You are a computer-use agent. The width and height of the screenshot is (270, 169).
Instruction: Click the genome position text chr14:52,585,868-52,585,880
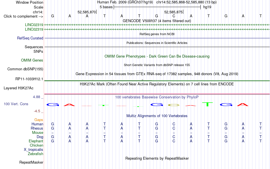click(x=180, y=2)
